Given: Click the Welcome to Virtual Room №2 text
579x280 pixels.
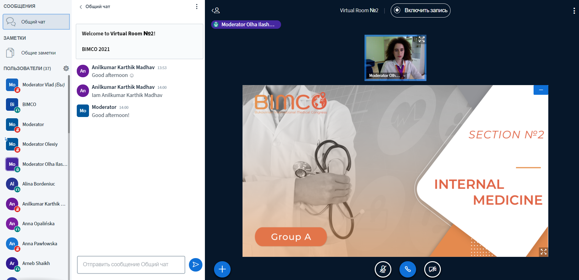Looking at the screenshot, I should (x=119, y=33).
